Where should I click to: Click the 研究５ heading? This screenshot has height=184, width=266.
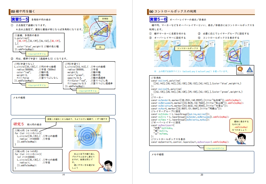18,124
